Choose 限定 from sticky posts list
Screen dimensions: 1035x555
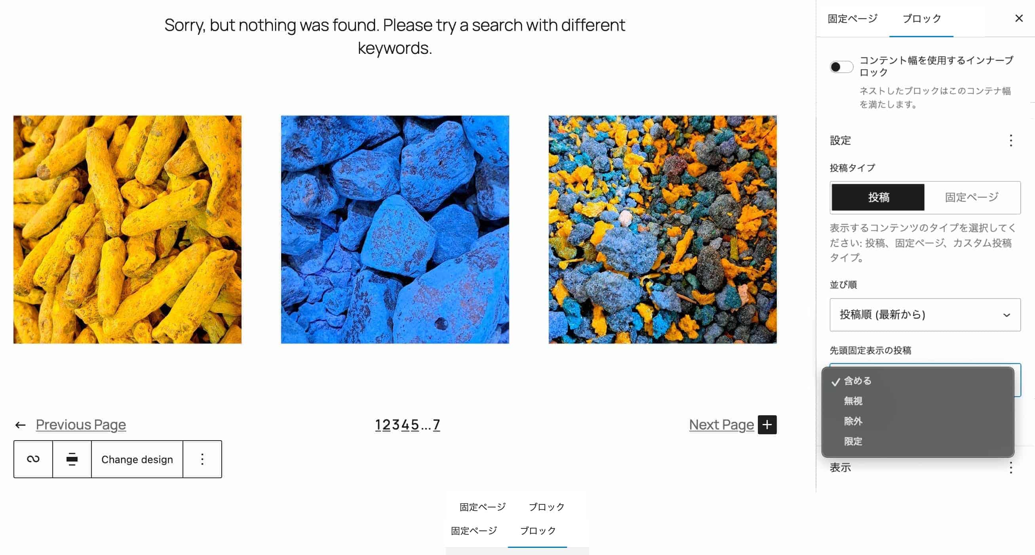click(853, 441)
